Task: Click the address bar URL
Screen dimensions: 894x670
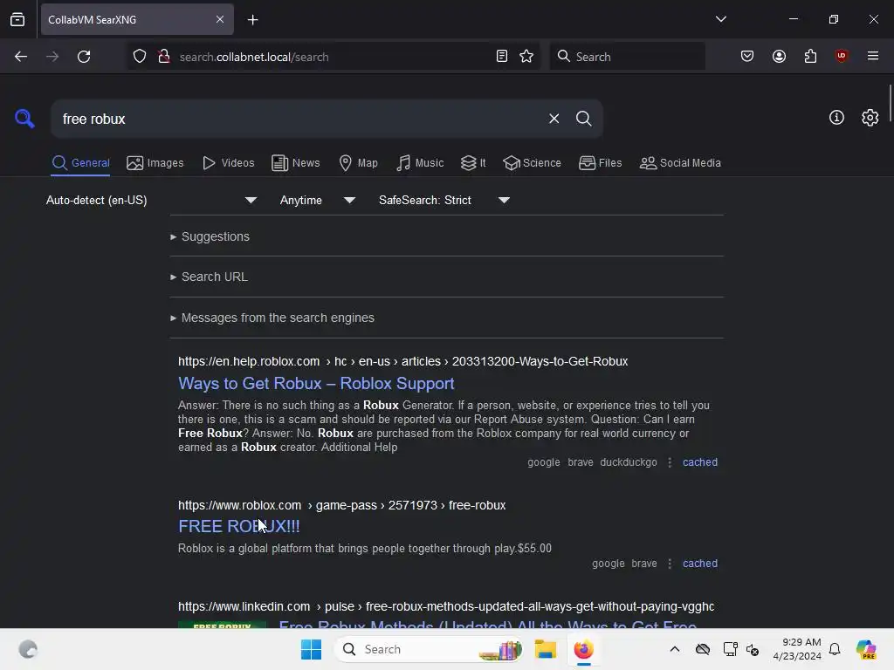Action: (254, 57)
